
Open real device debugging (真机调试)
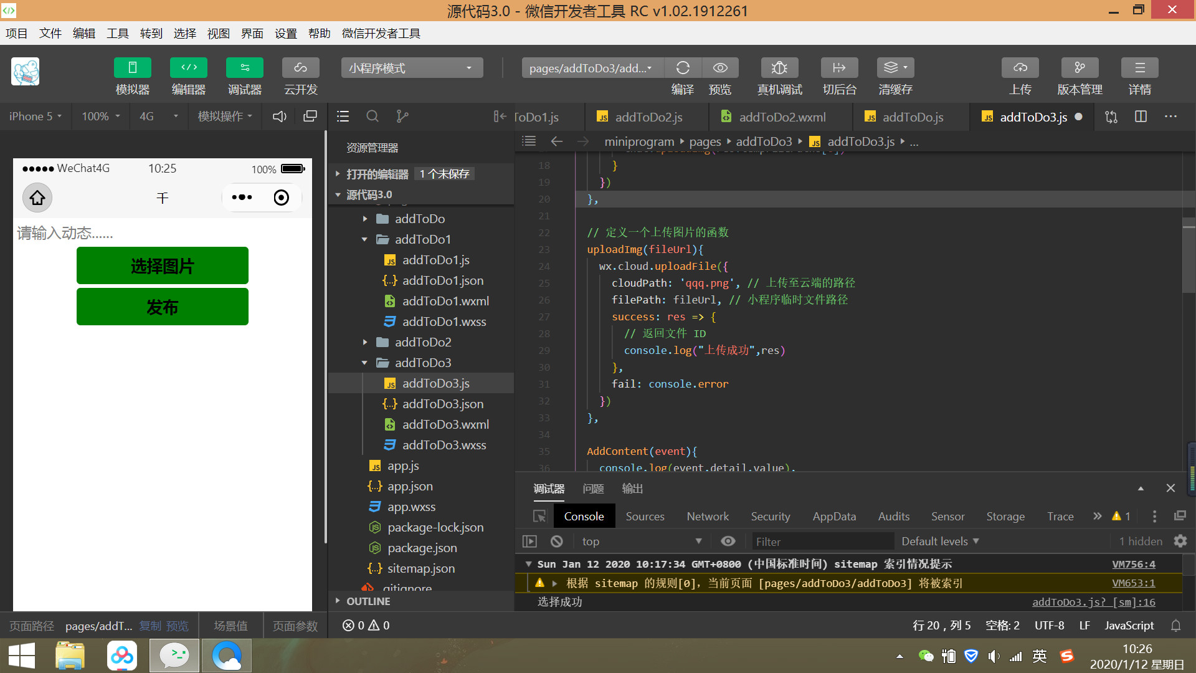click(x=779, y=68)
